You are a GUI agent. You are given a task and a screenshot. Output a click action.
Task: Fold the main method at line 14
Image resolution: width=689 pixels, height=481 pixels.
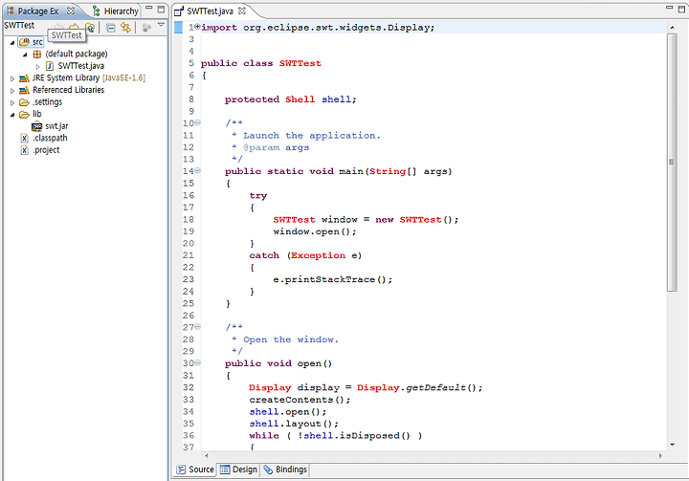pos(198,170)
